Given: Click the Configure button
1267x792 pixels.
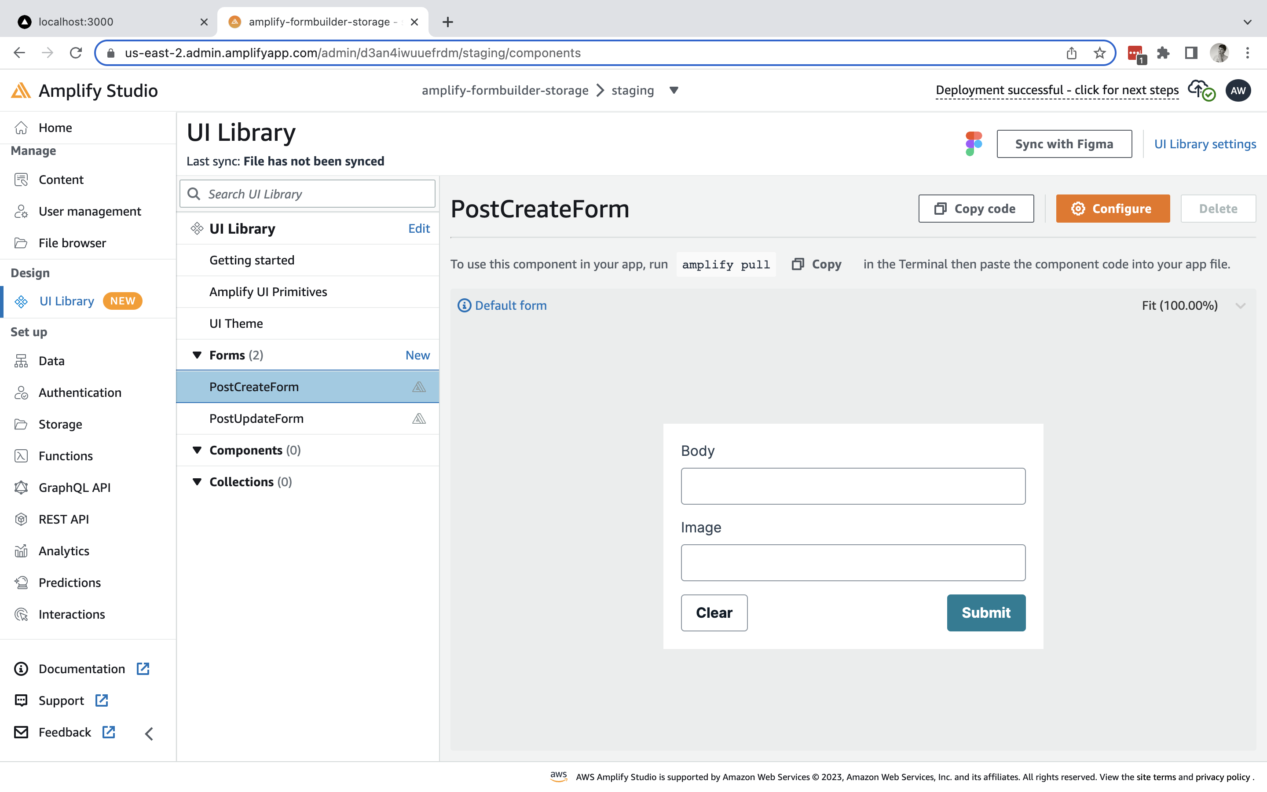Looking at the screenshot, I should point(1113,208).
